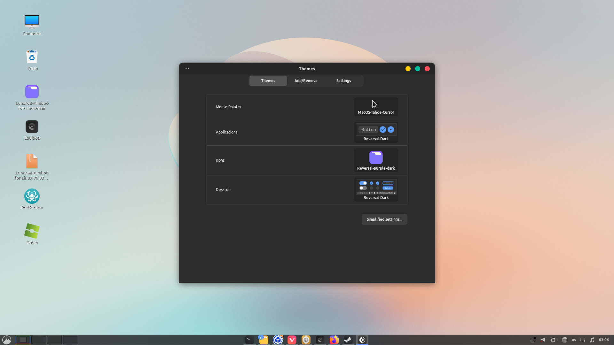Open the notifications bell in the tray
Image resolution: width=614 pixels, height=345 pixels.
(554, 340)
